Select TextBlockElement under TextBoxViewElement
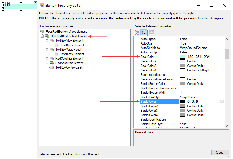Screen dimensions: 233x159 tap(72, 45)
